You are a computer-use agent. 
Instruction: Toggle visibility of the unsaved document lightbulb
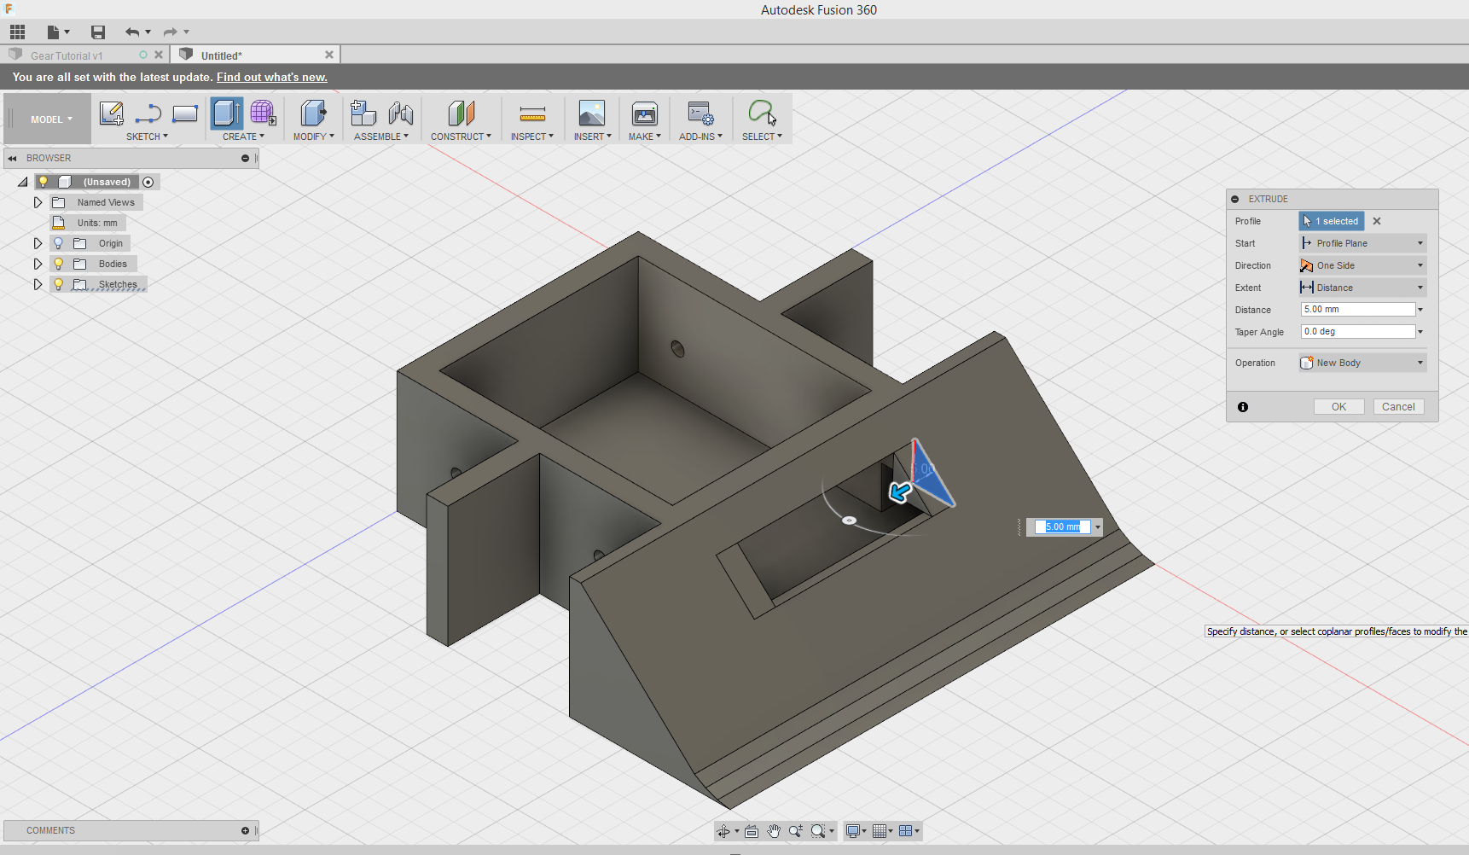pyautogui.click(x=43, y=181)
